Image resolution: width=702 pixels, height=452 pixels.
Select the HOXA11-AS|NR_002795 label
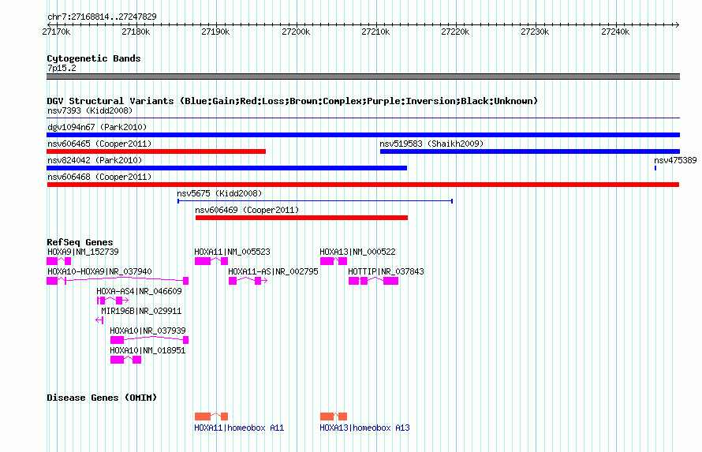(273, 271)
